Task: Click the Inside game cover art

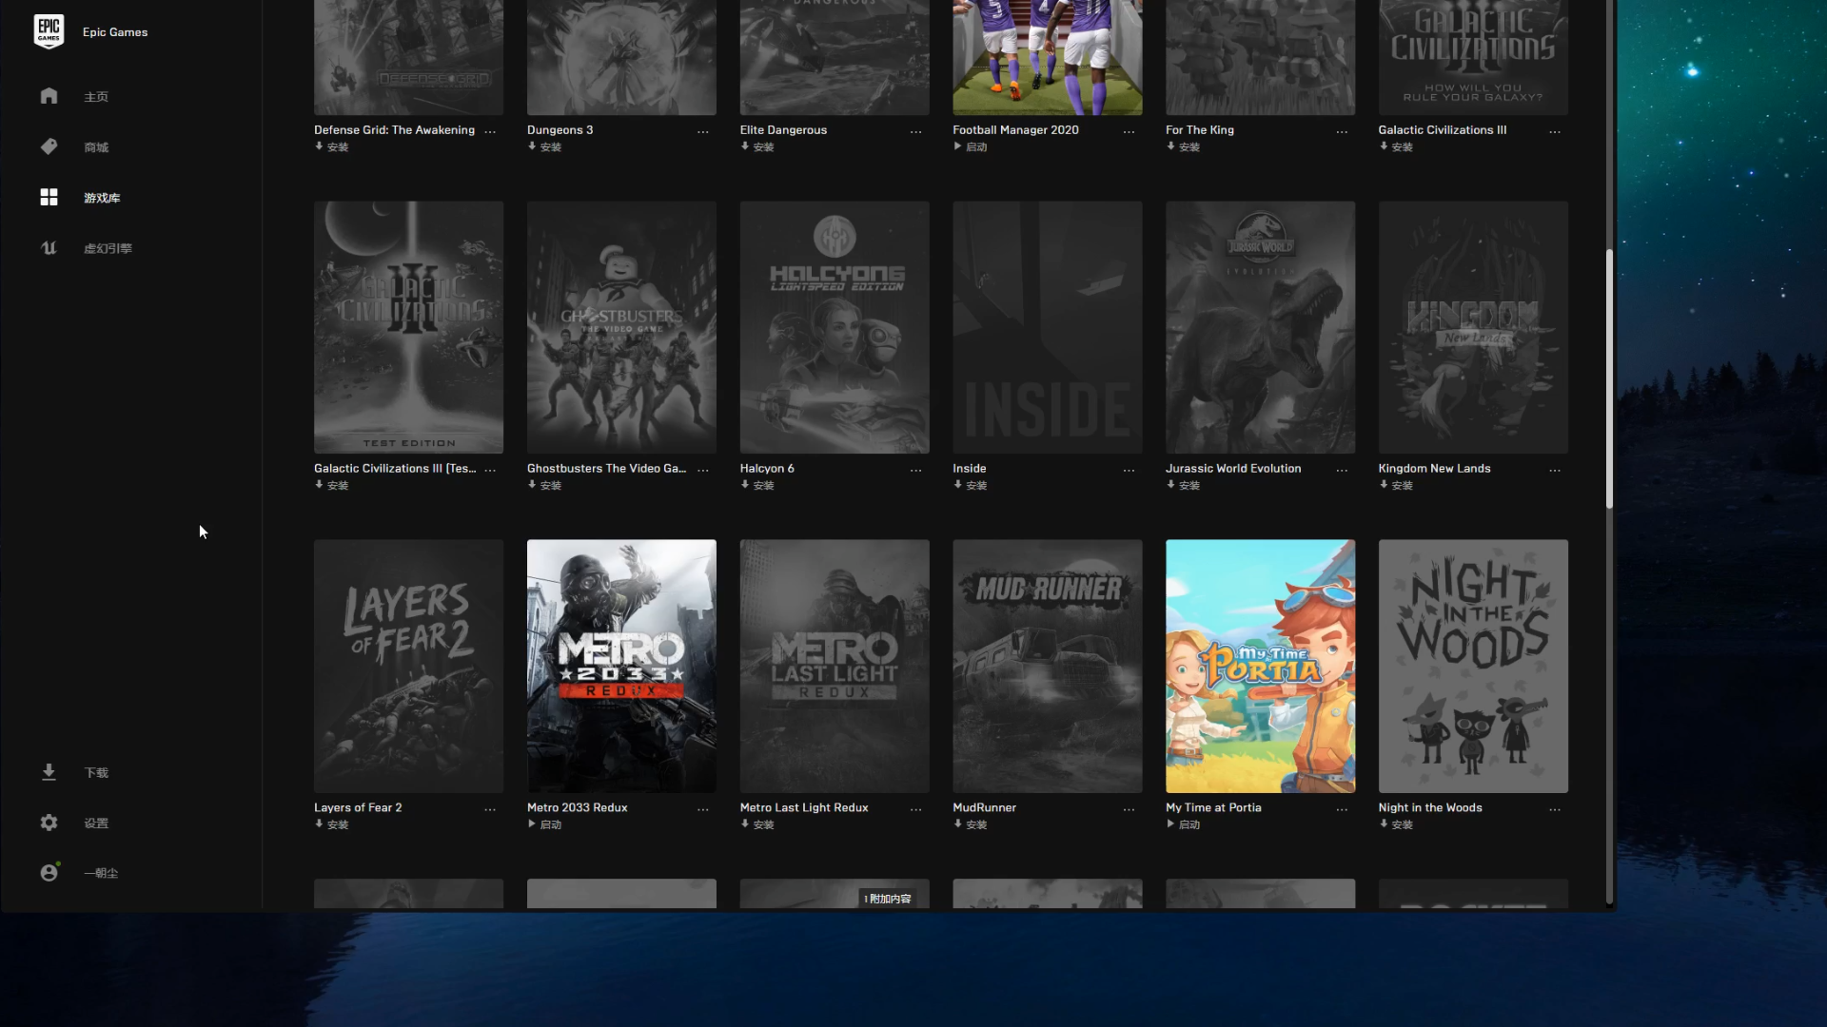Action: click(1047, 327)
